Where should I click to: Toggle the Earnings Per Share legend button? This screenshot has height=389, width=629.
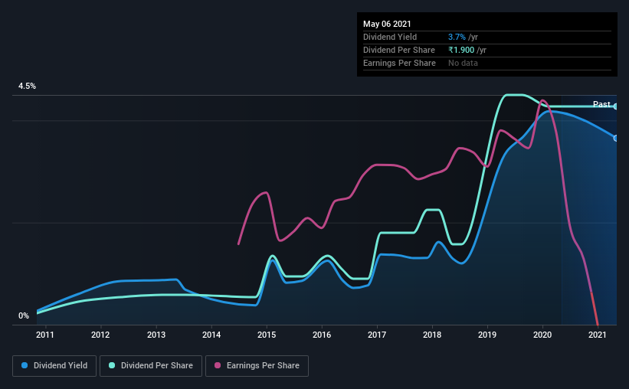coord(257,366)
